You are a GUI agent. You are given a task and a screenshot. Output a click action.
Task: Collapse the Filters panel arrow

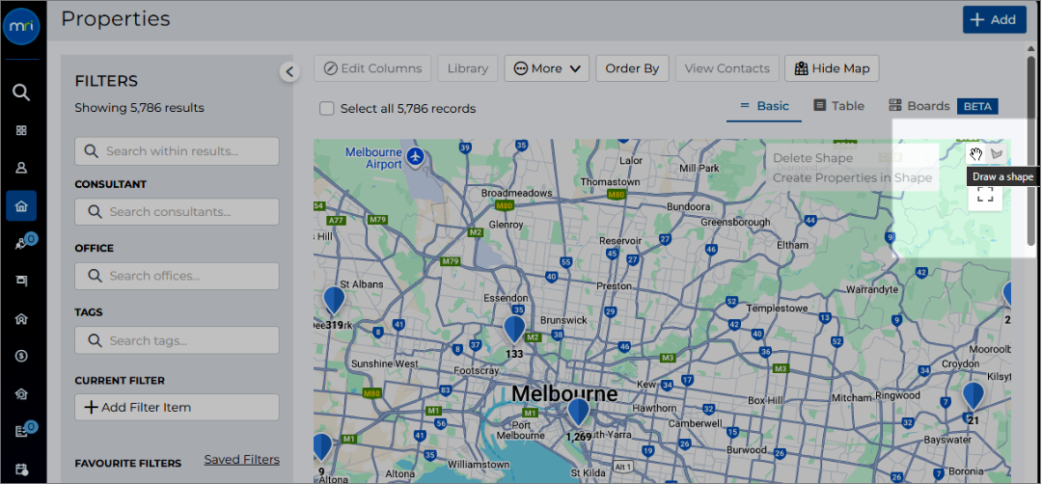(x=289, y=71)
